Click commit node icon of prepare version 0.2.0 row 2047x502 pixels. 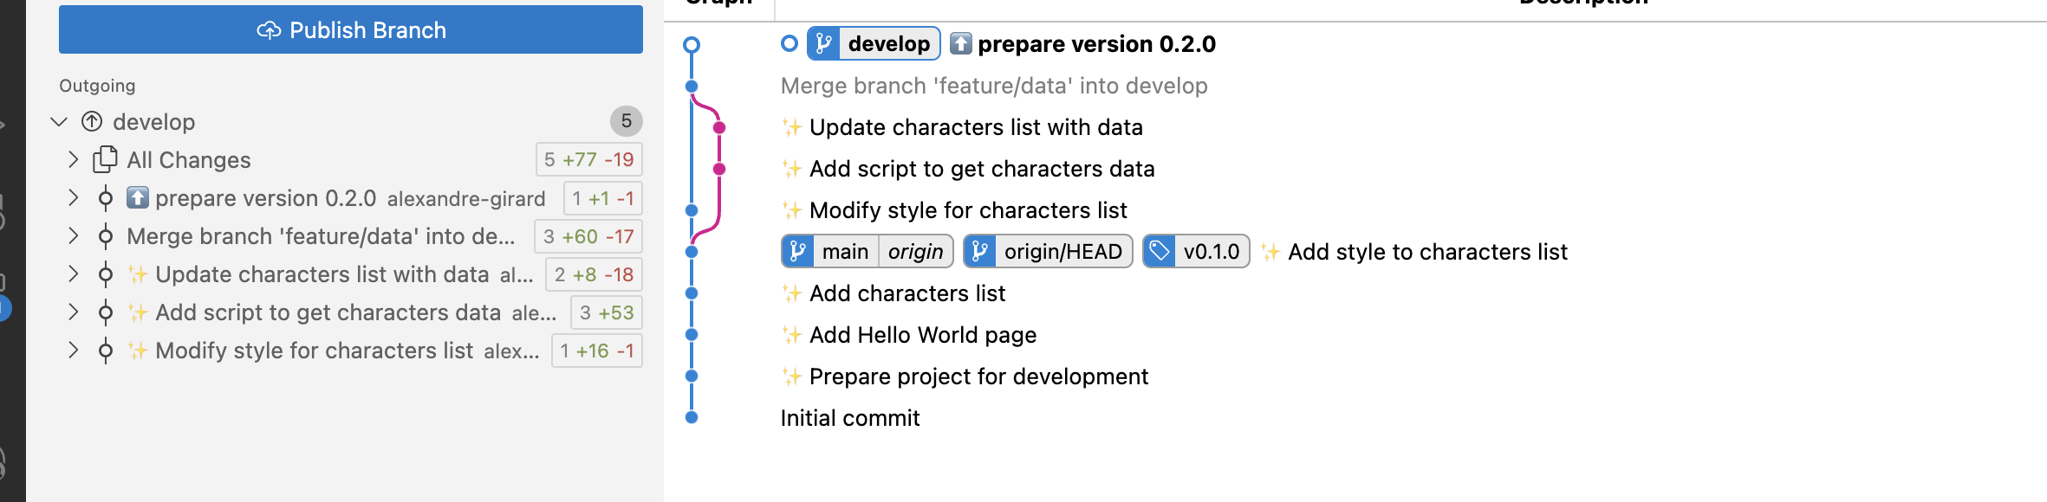click(x=106, y=198)
